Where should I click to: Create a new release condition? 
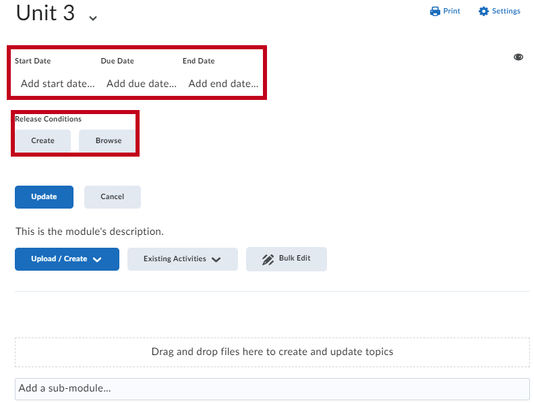pyautogui.click(x=43, y=140)
